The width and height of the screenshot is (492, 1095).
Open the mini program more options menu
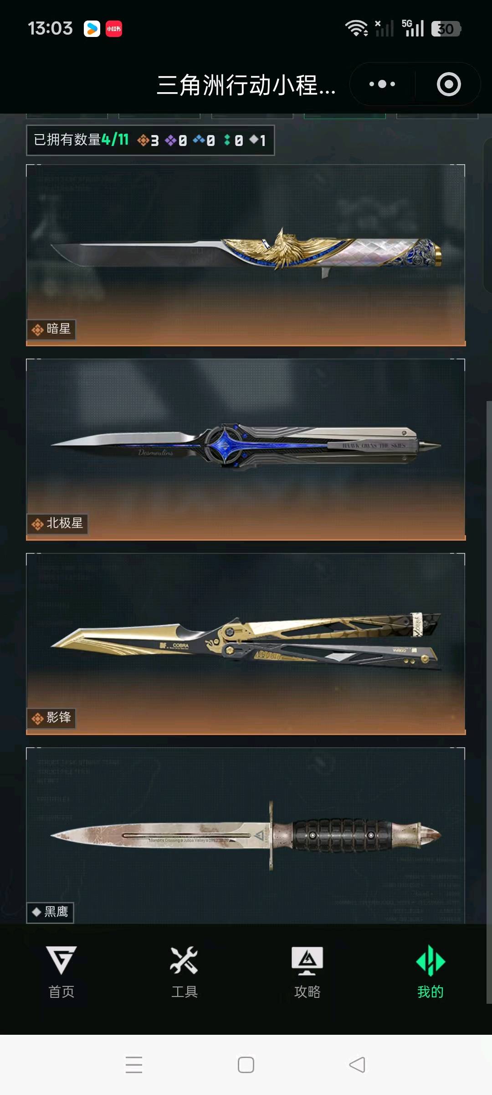[x=382, y=84]
